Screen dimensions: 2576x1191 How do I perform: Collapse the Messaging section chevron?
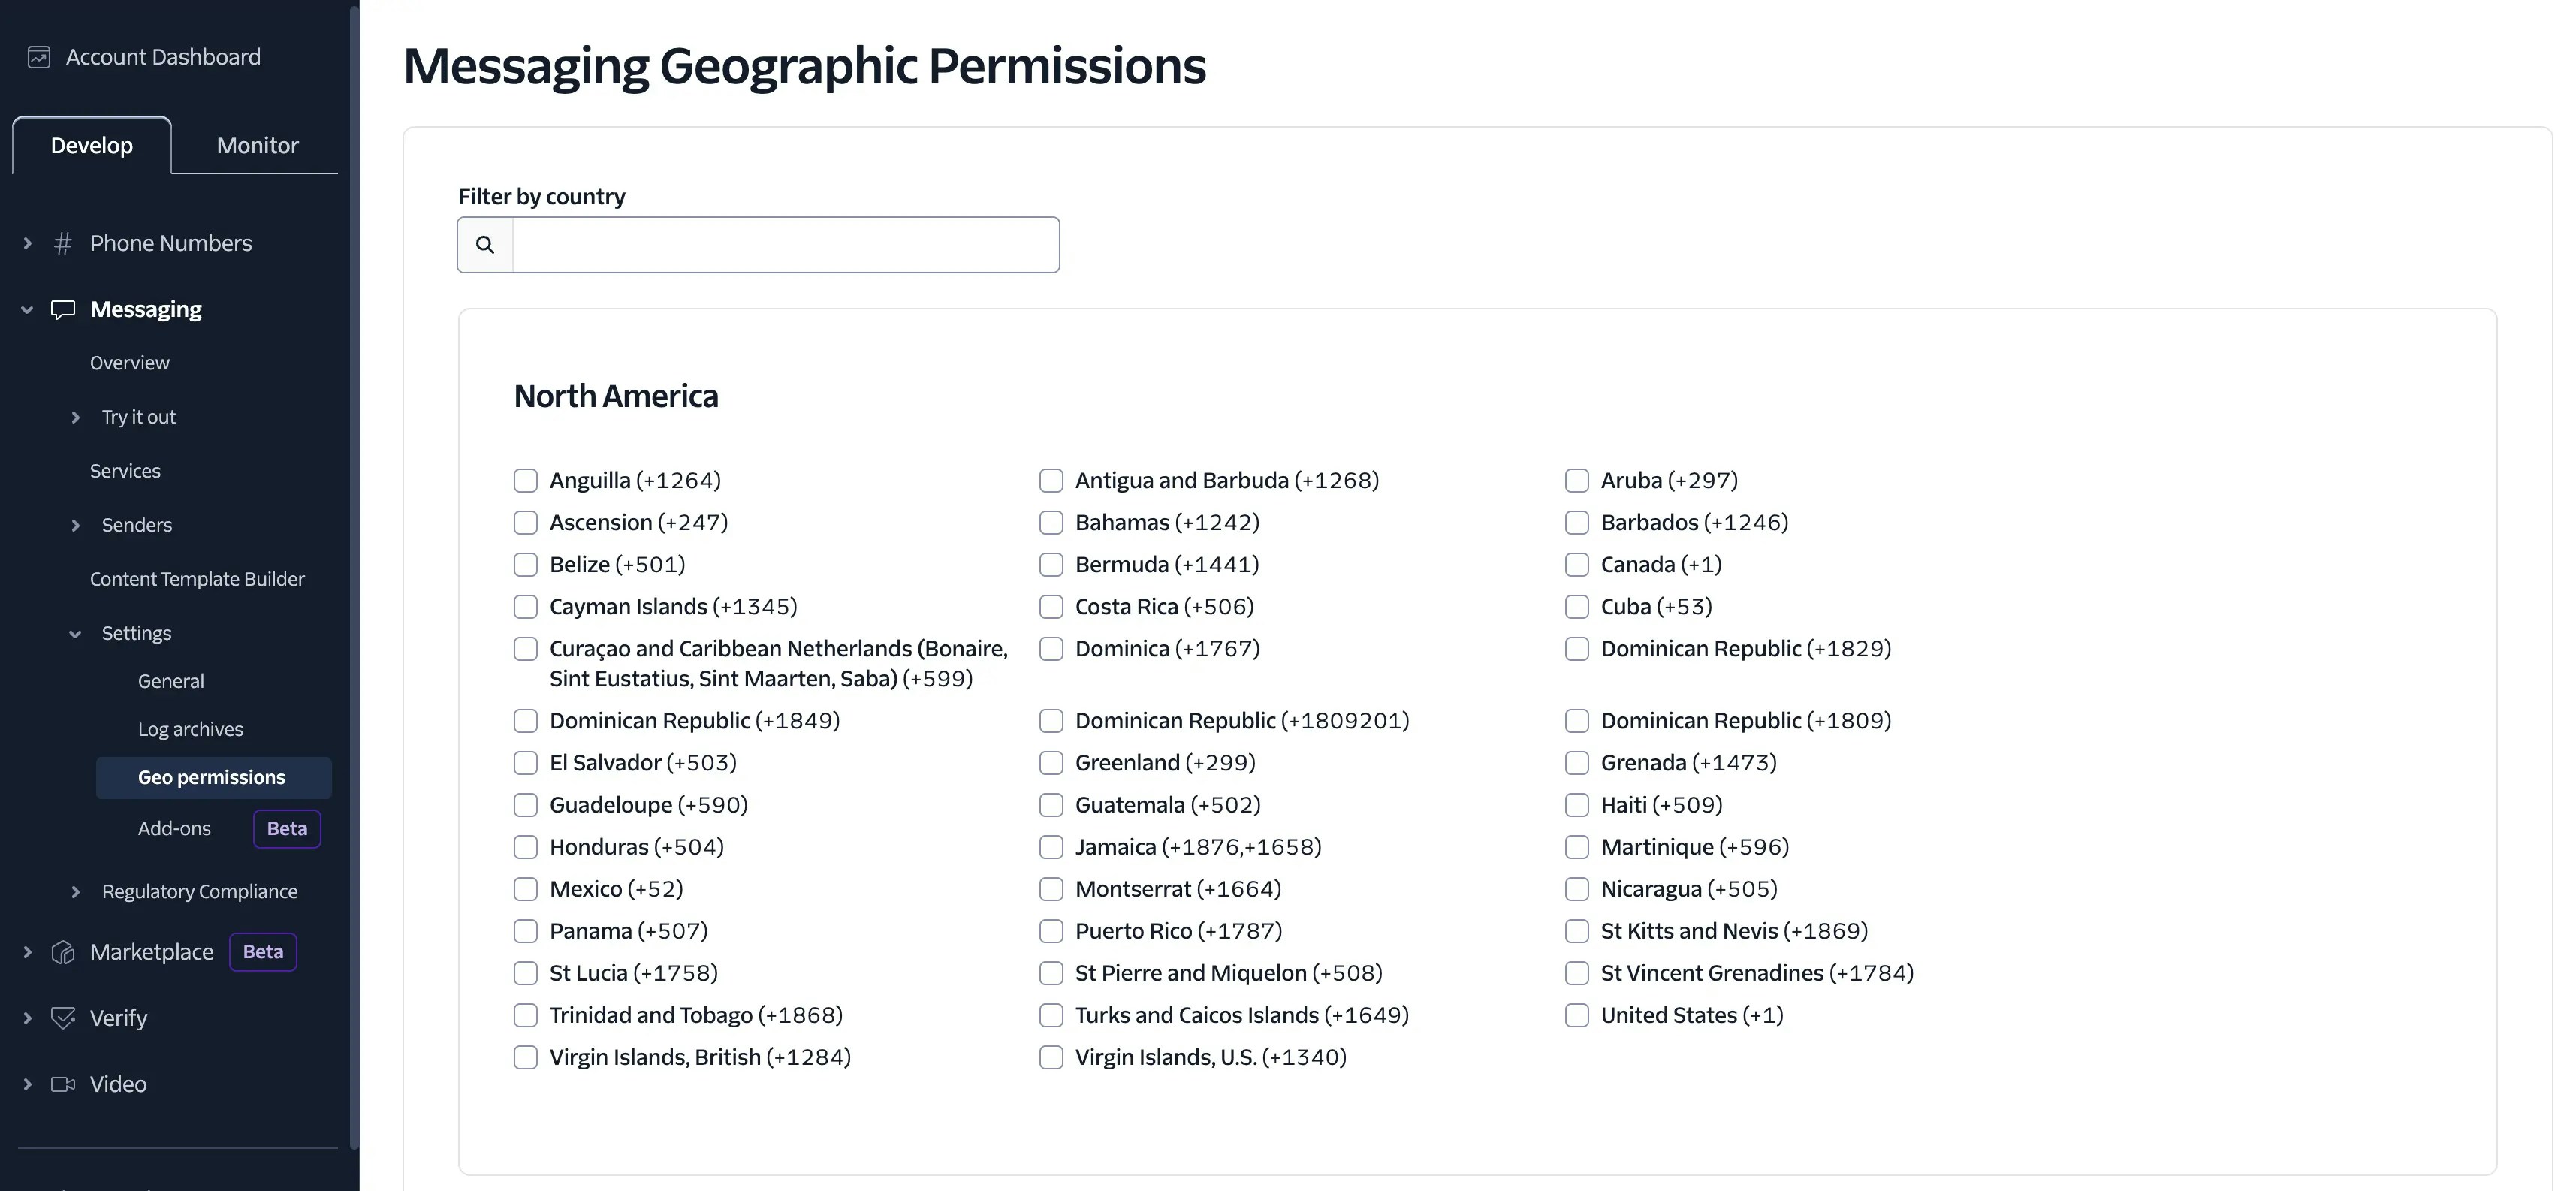point(27,310)
